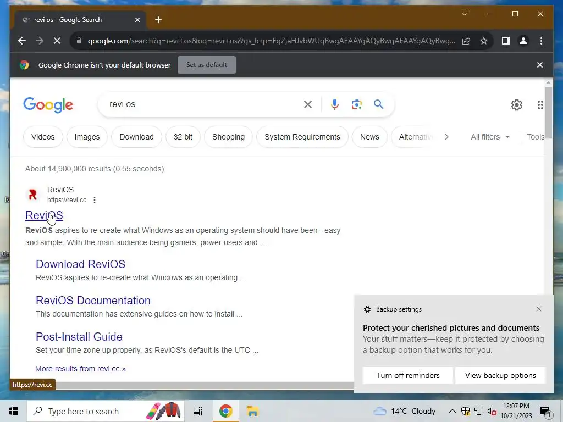The width and height of the screenshot is (563, 422).
Task: Search by image with the Lens icon
Action: coord(356,104)
